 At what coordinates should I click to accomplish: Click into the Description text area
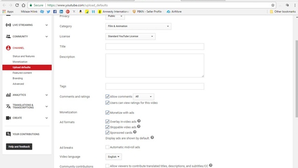155,65
